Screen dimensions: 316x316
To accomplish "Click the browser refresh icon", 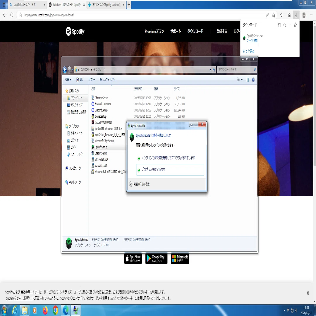I will point(12,15).
